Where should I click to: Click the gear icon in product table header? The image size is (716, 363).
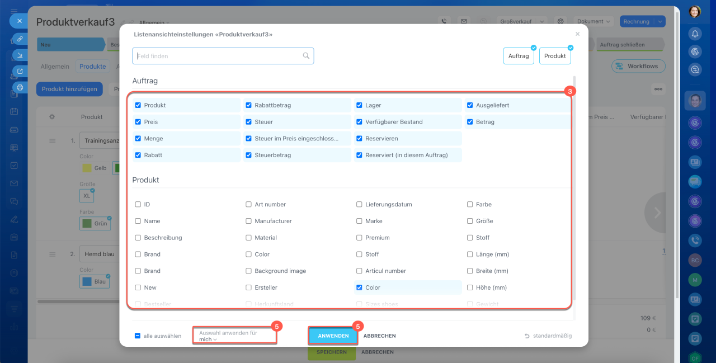52,117
